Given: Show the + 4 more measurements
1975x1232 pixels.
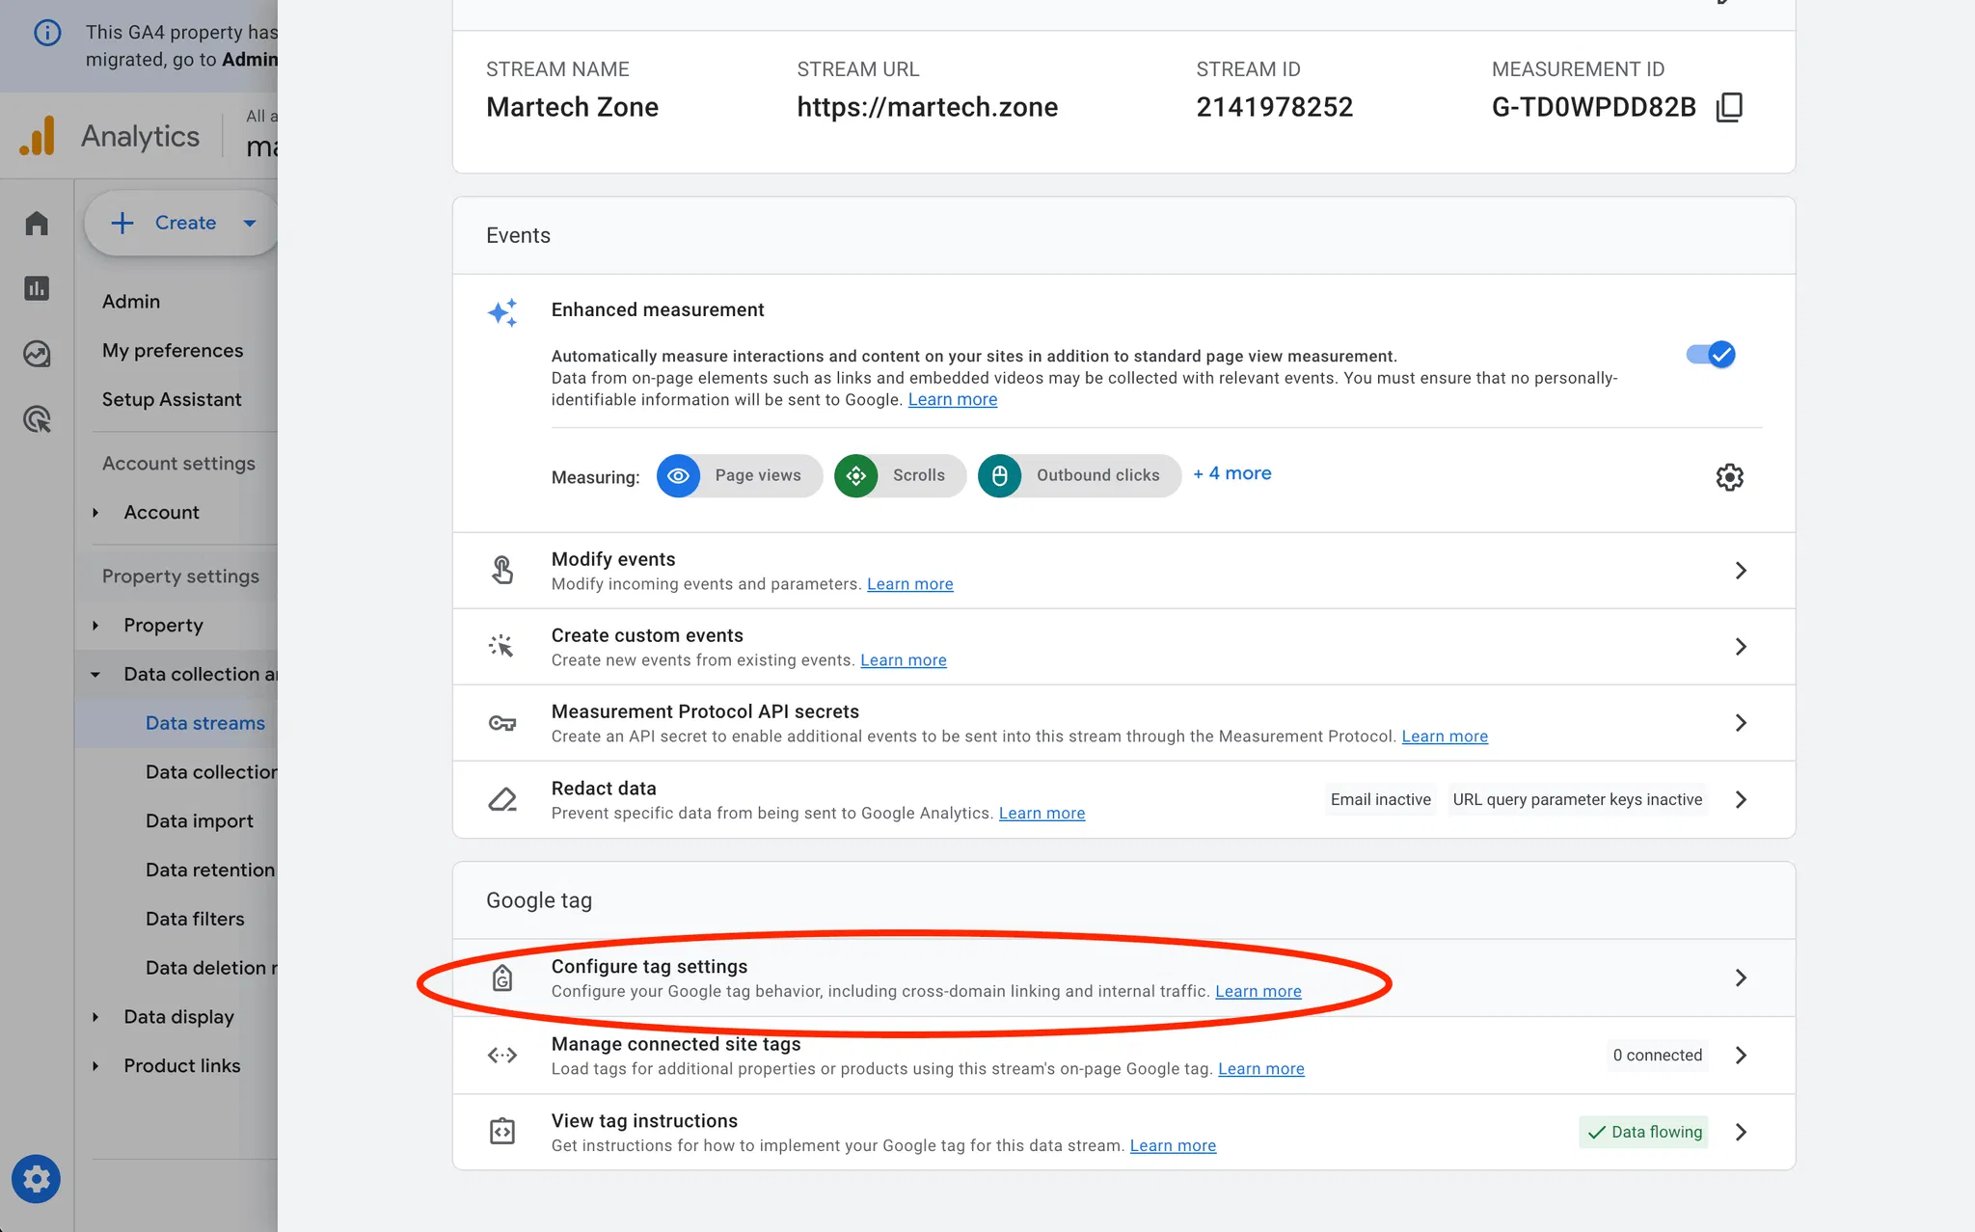Looking at the screenshot, I should (1232, 473).
